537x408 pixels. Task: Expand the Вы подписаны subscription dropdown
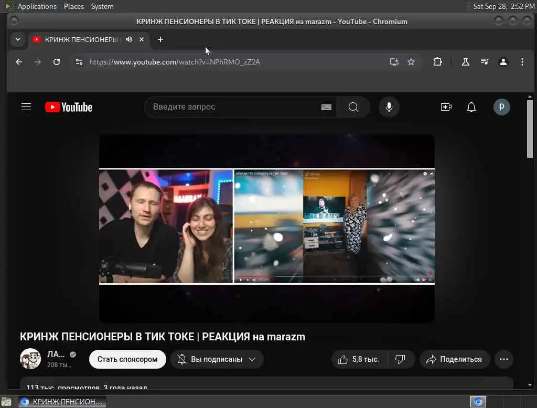click(217, 359)
